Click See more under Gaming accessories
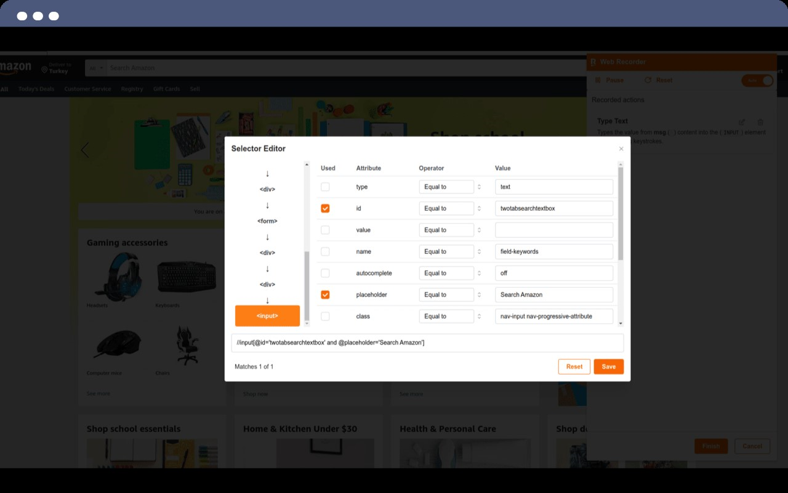788x493 pixels. pyautogui.click(x=98, y=393)
